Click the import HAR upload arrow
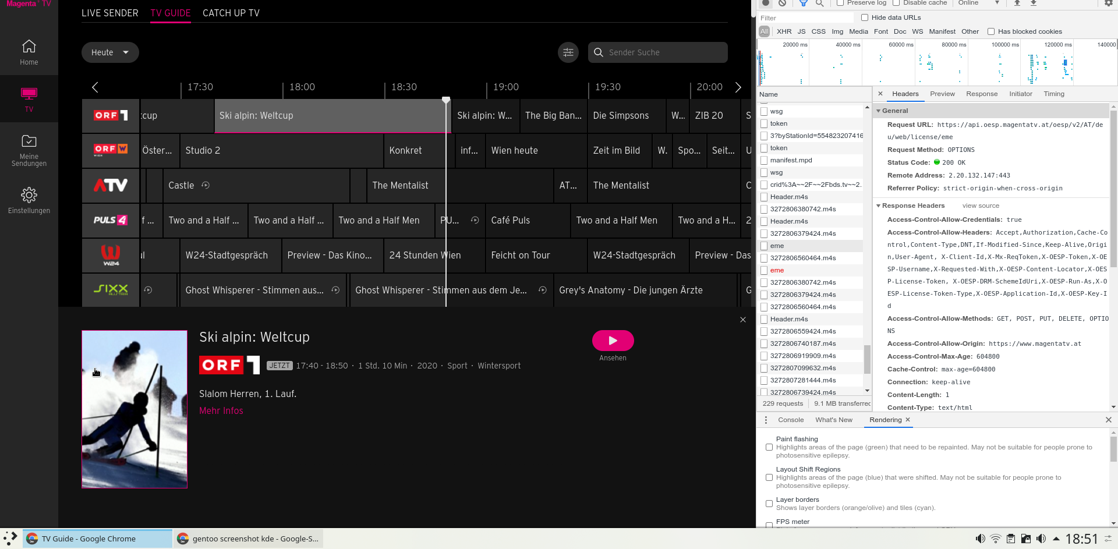The width and height of the screenshot is (1118, 549). tap(1017, 3)
